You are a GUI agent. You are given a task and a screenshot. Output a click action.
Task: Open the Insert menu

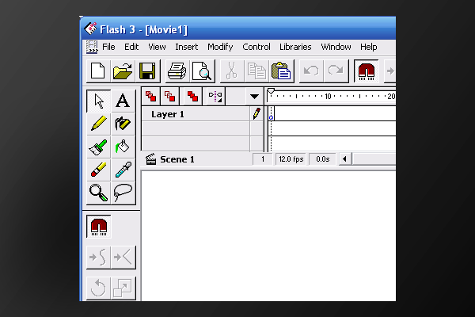point(186,47)
